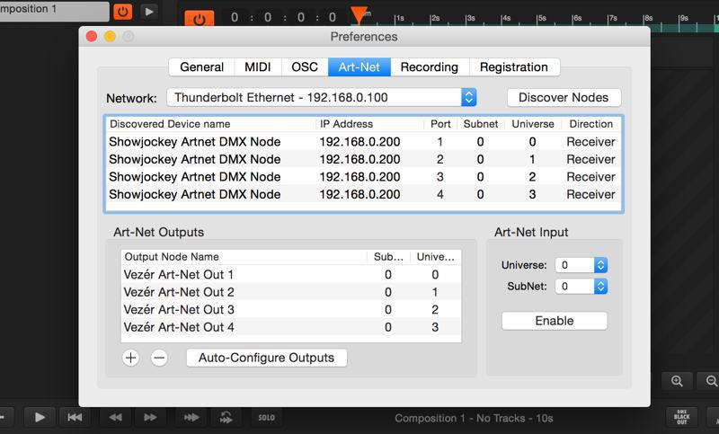The width and height of the screenshot is (719, 434).
Task: Toggle the orange power button beside Composition 1
Action: 122,12
